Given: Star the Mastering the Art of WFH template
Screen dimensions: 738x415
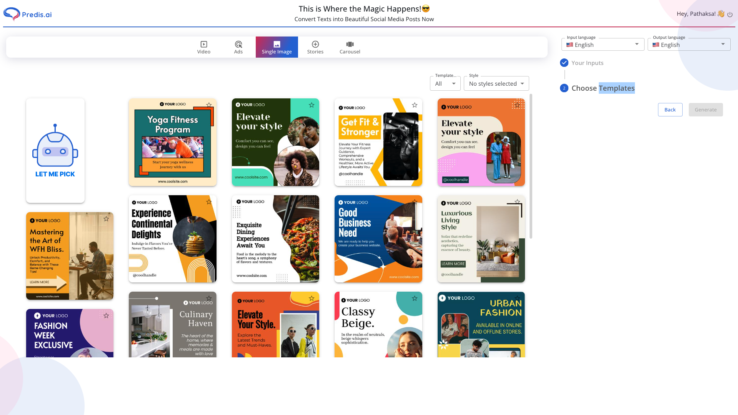Looking at the screenshot, I should [x=106, y=219].
